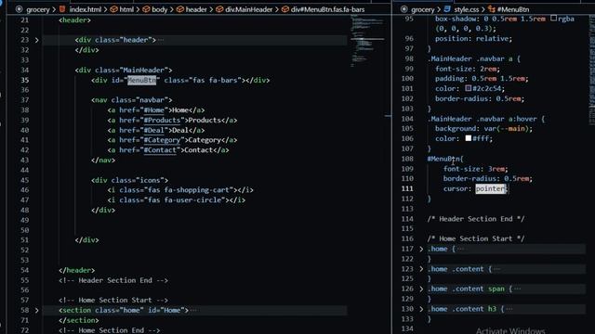Screen dimensions: 595x334
Task: Click the #Products href link
Action: click(x=162, y=120)
